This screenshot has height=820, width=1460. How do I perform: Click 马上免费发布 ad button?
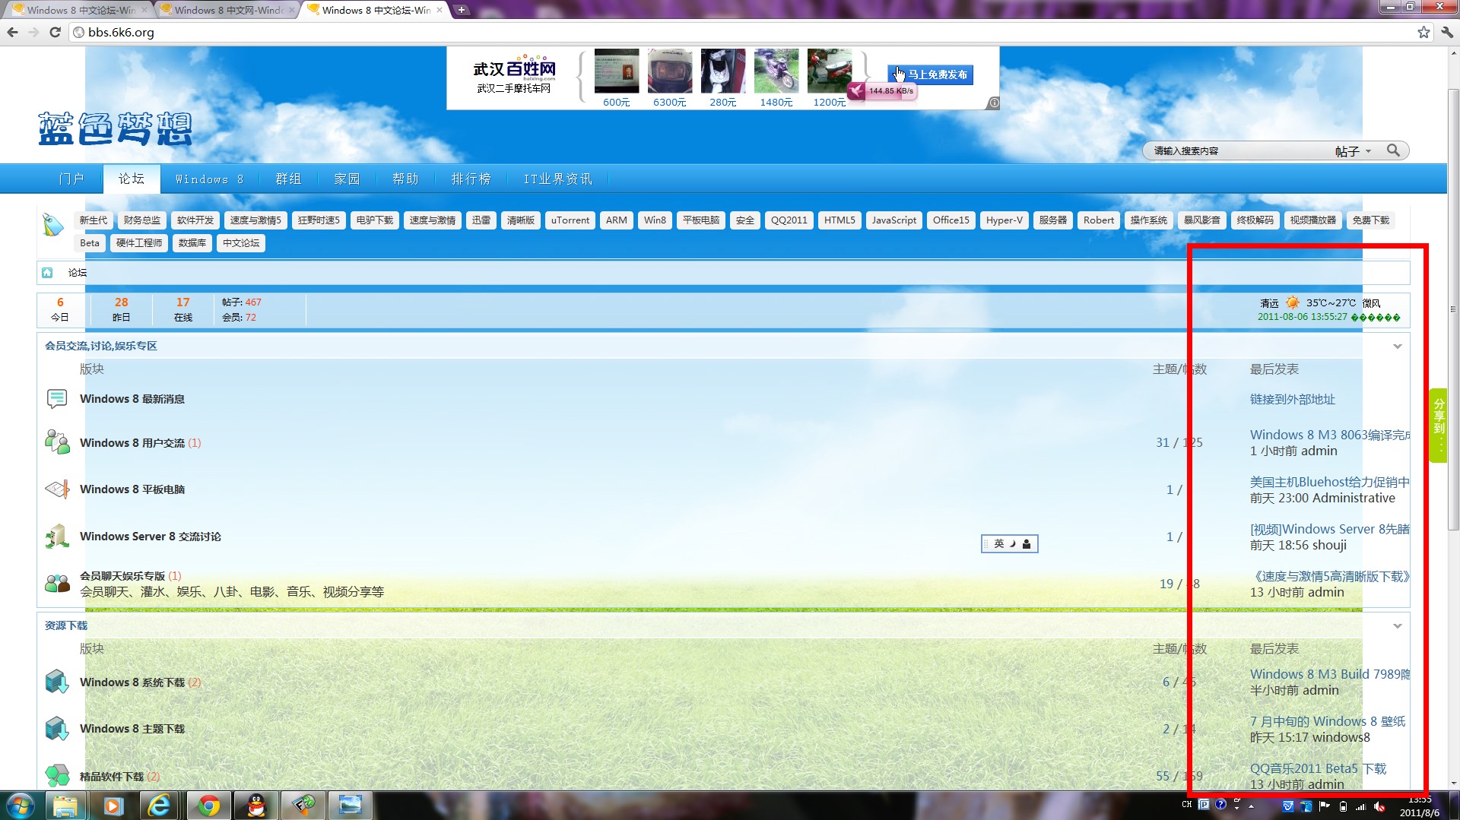[930, 74]
